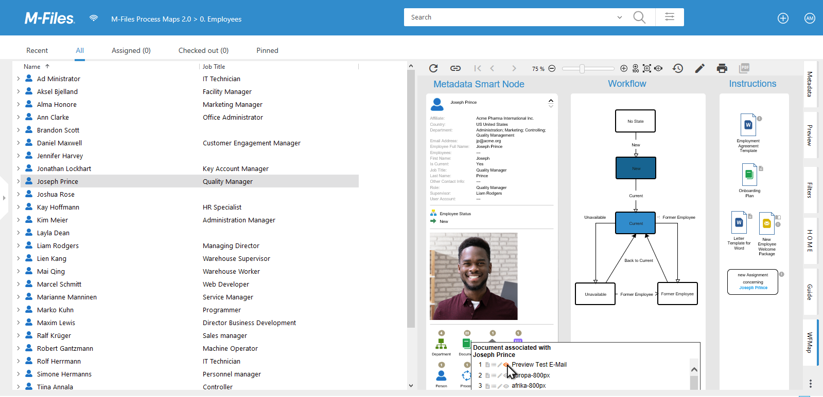The height and width of the screenshot is (397, 823).
Task: Click the chain link icon in toolbar
Action: 456,68
